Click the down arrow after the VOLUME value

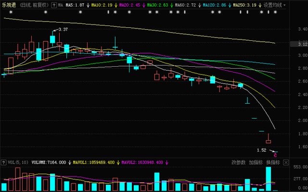[69, 163]
